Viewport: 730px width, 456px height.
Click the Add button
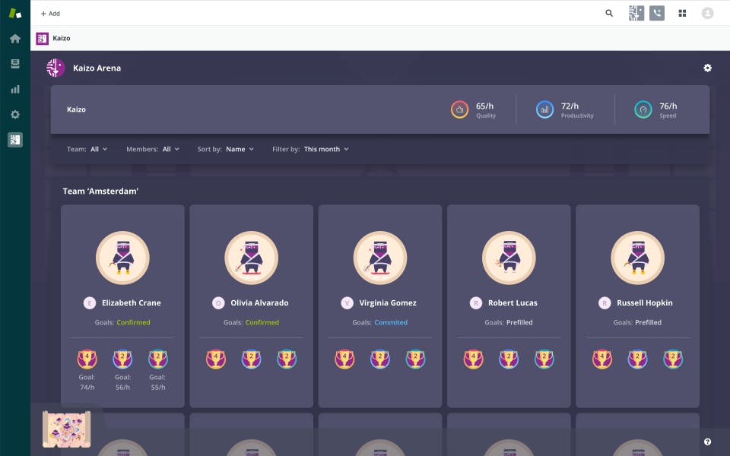tap(50, 14)
